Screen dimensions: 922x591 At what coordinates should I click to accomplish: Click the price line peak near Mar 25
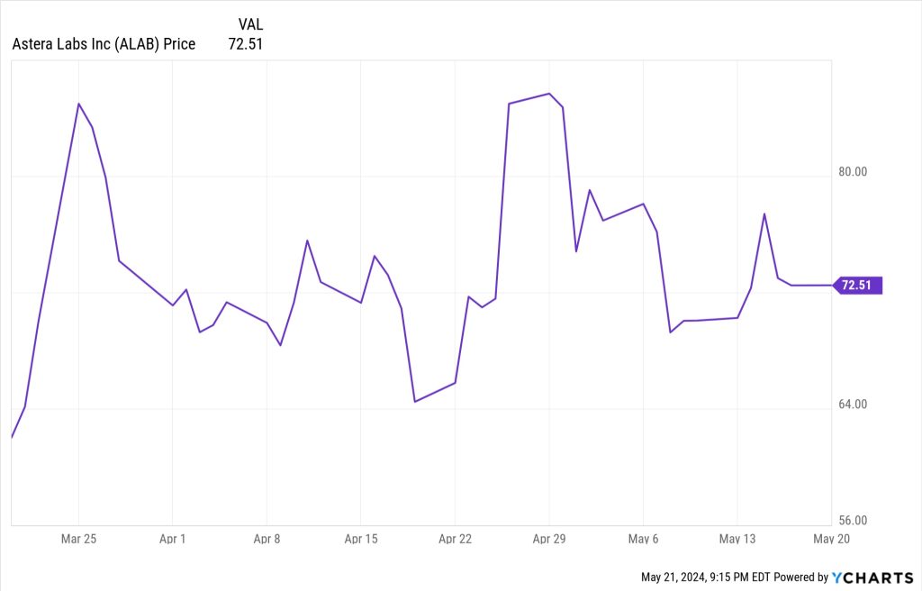tap(79, 104)
